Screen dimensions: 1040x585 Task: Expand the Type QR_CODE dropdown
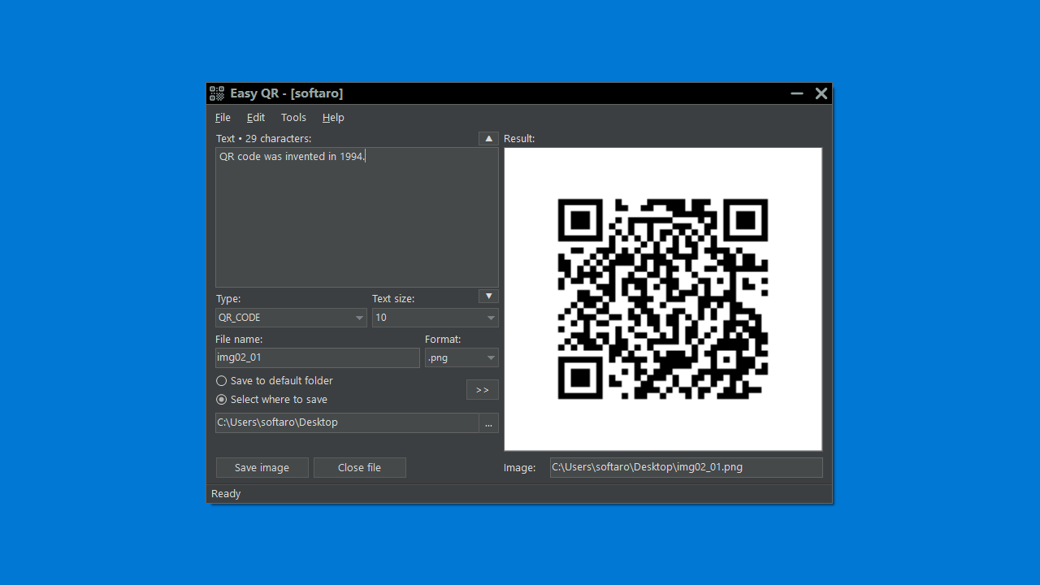pyautogui.click(x=291, y=318)
